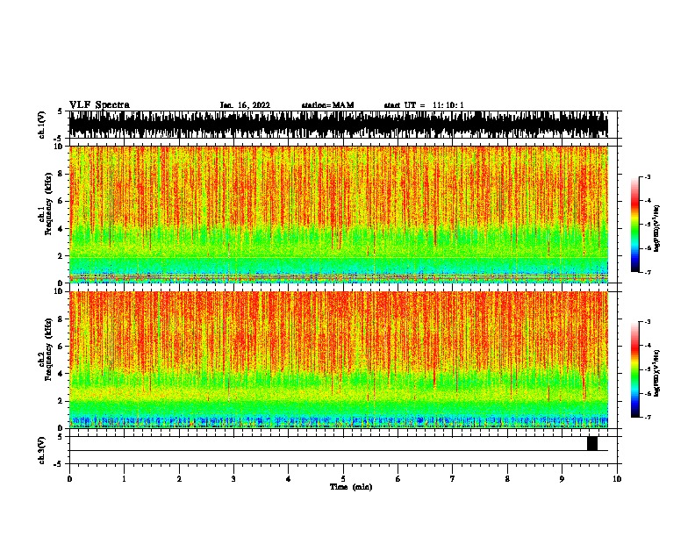
Task: Click the "start UT = 11:10:1" header text
Action: point(424,105)
